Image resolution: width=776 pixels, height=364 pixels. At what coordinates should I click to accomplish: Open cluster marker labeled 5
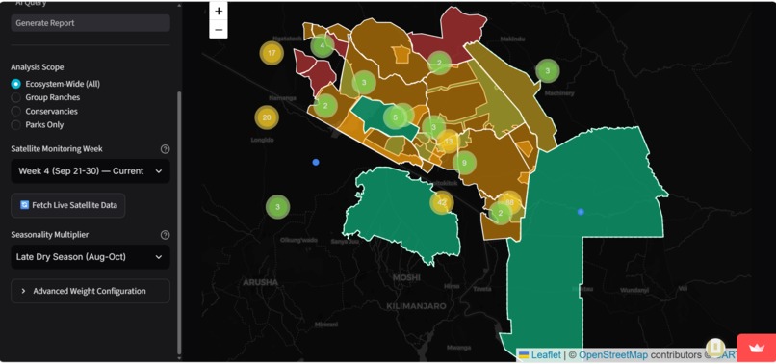[x=395, y=117]
